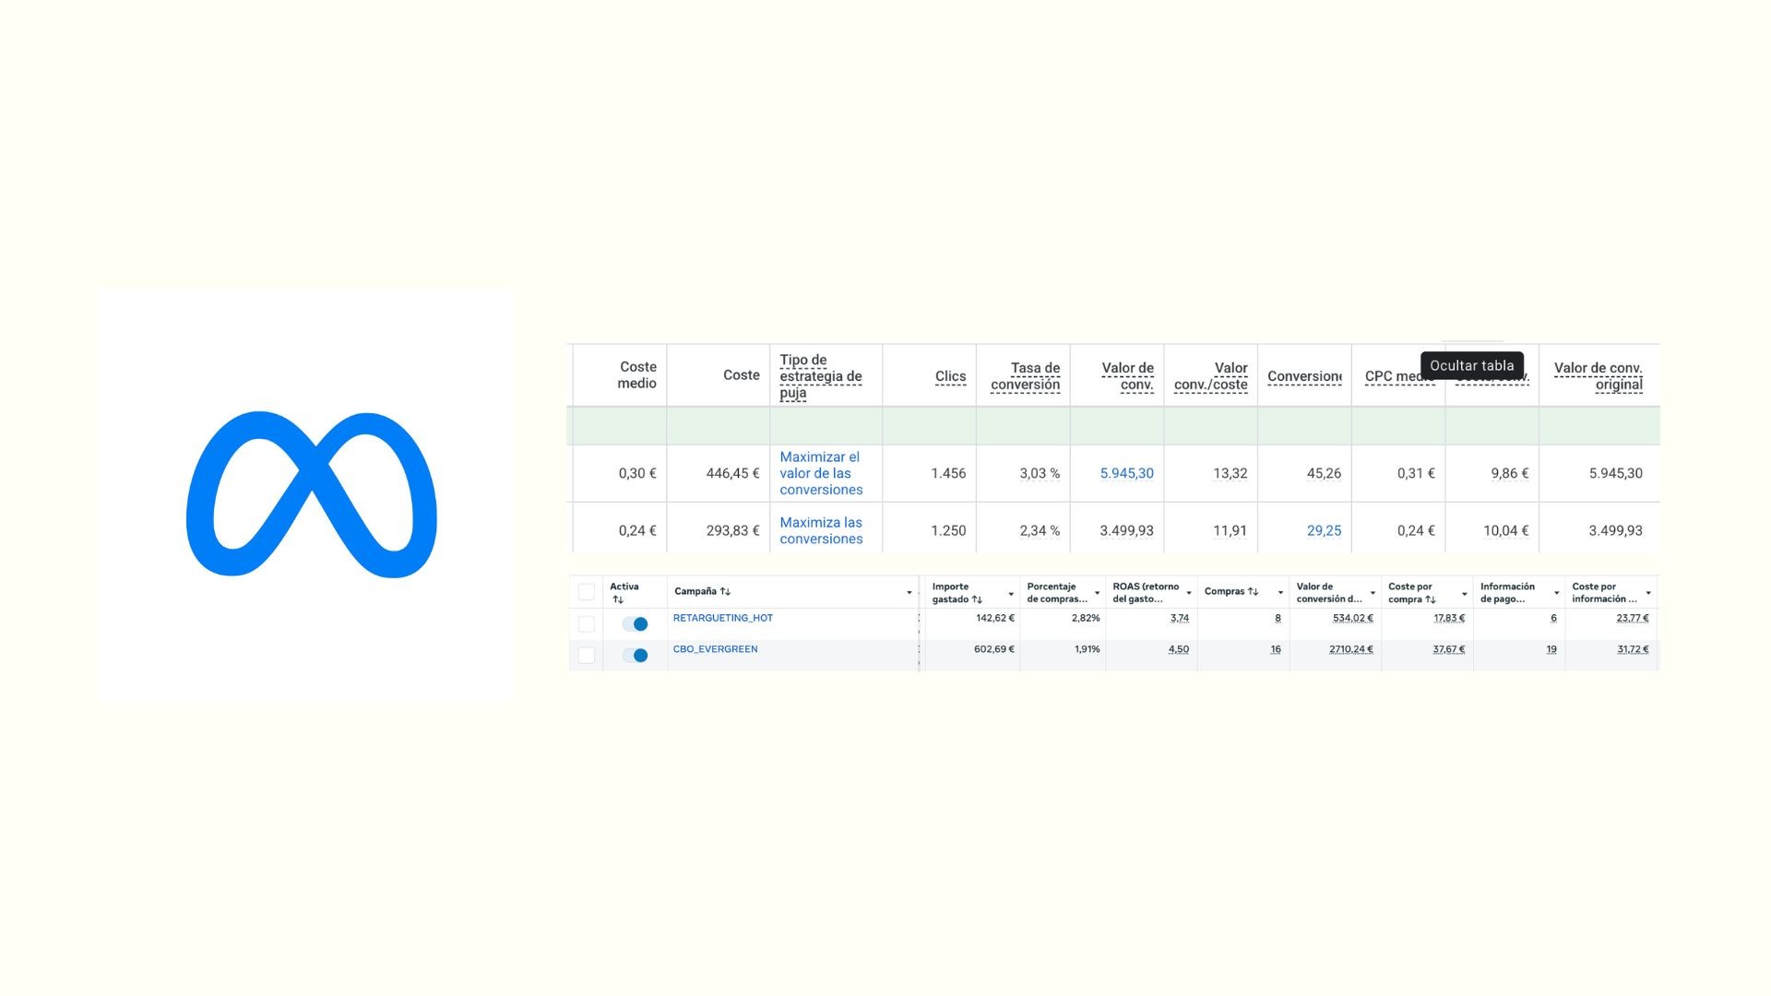Open the RETARGUETING_HOT campaign link
This screenshot has height=996, width=1771.
[722, 618]
